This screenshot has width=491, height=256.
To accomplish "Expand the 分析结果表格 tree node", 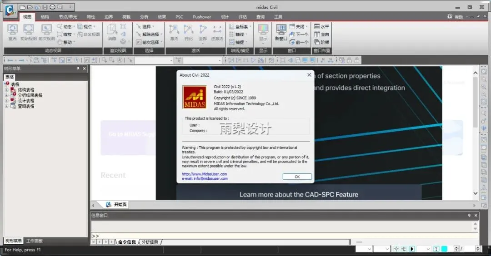I will coord(6,95).
